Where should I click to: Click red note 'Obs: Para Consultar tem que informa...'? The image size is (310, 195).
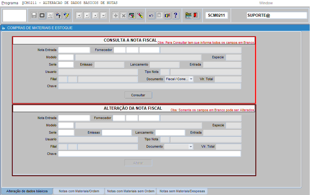point(206,43)
